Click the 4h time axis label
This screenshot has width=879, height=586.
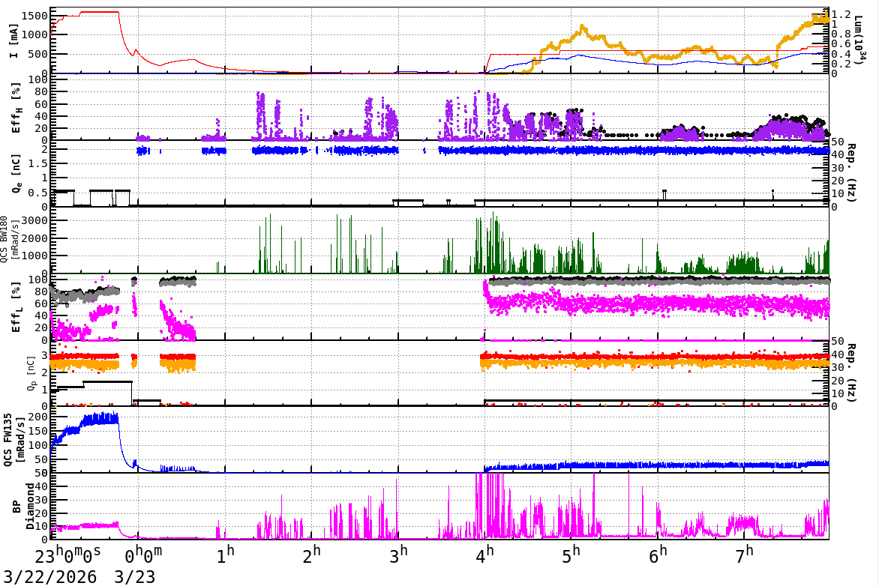485,555
